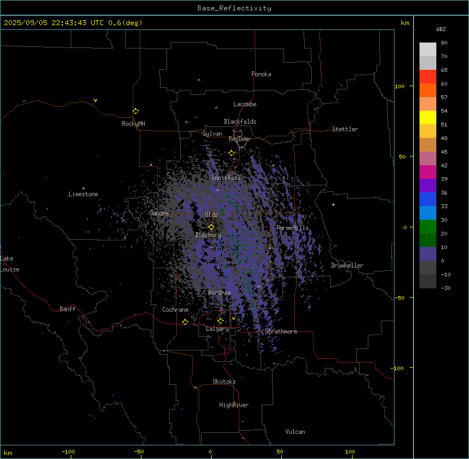Click the yellow diamond marker between Olds and Didsbury
This screenshot has width=469, height=459.
click(212, 227)
